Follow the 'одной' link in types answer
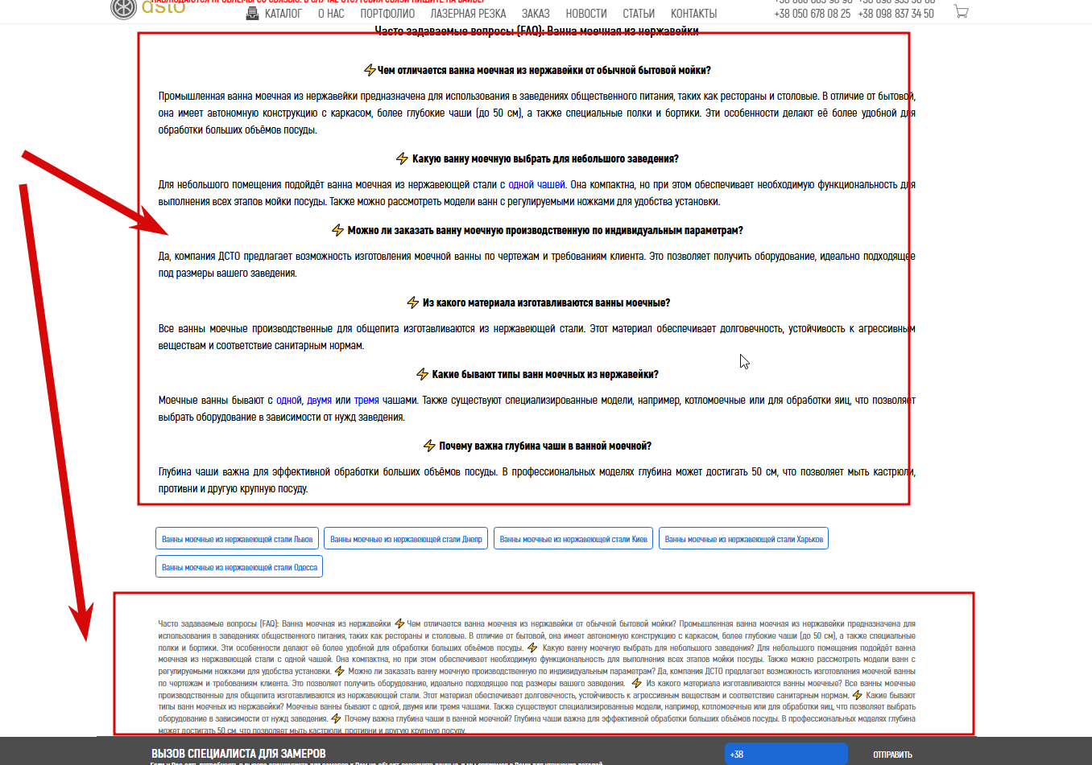Image resolution: width=1092 pixels, height=765 pixels. 288,400
